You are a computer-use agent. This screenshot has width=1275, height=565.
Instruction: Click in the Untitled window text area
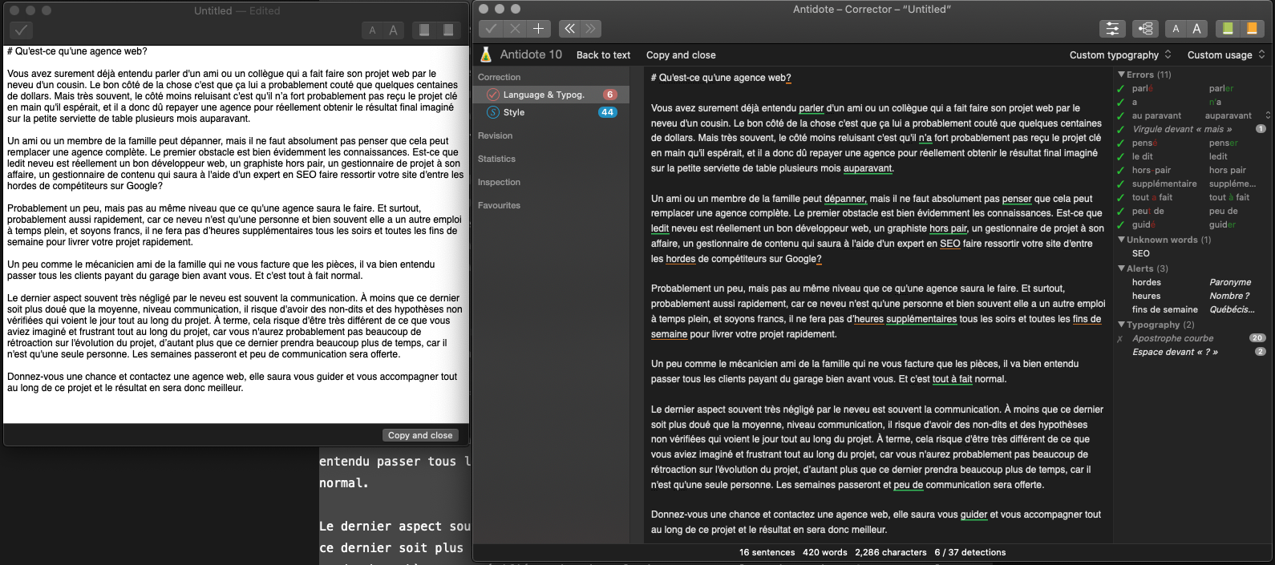(x=236, y=234)
